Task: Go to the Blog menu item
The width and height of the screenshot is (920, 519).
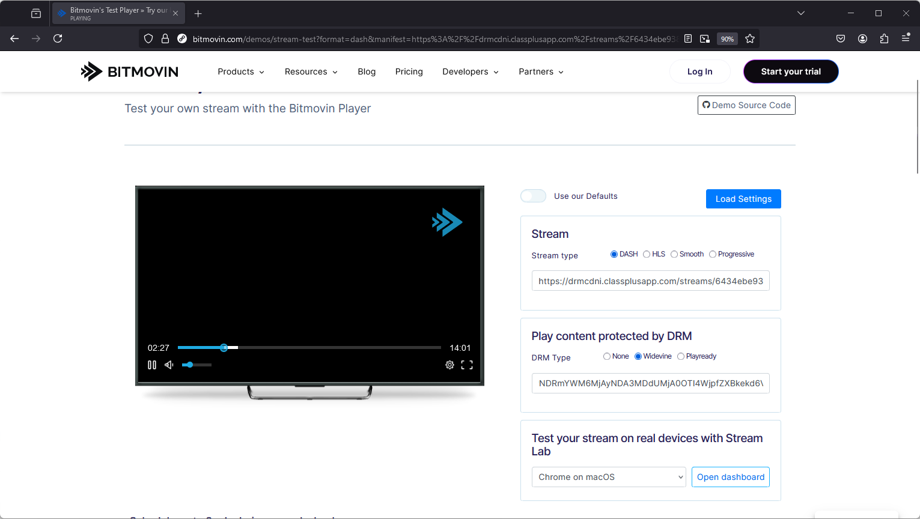Action: [367, 71]
